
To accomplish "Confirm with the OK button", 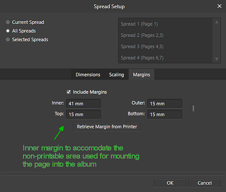I will [170, 183].
